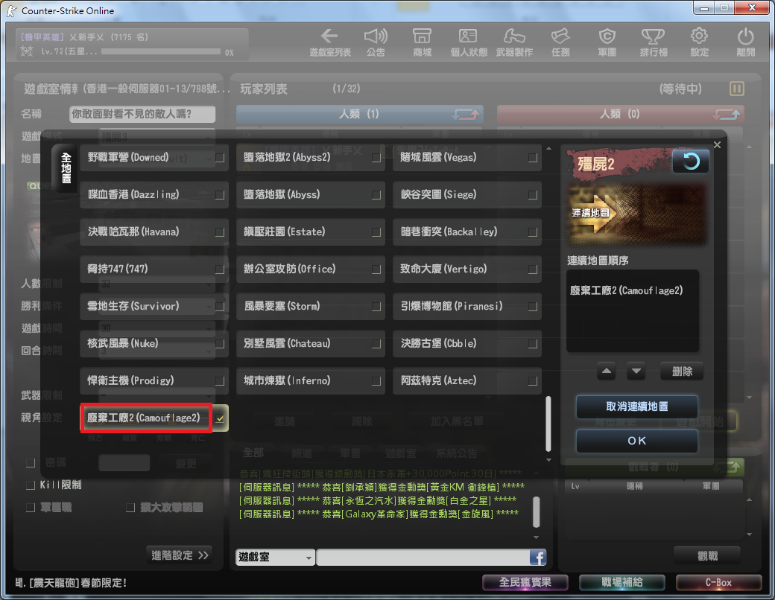Check the 雪地生存 (Survivor) map
The height and width of the screenshot is (600, 775).
[220, 307]
